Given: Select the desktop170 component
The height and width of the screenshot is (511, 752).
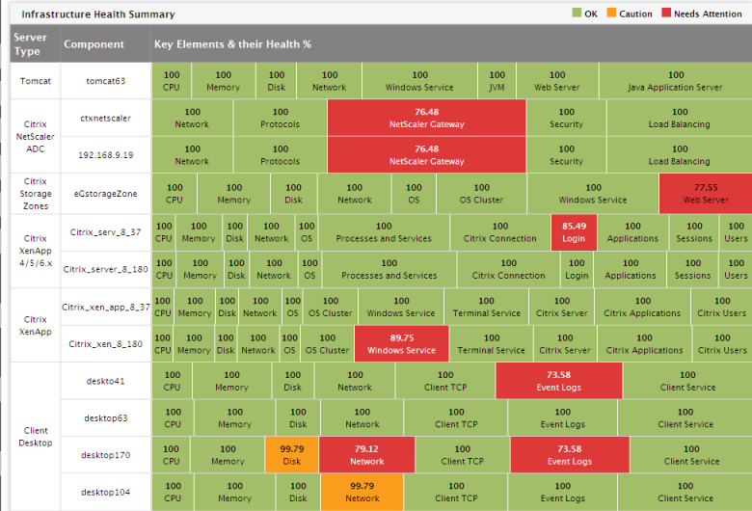Looking at the screenshot, I should tap(105, 455).
